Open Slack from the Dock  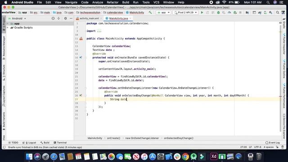(x=177, y=157)
